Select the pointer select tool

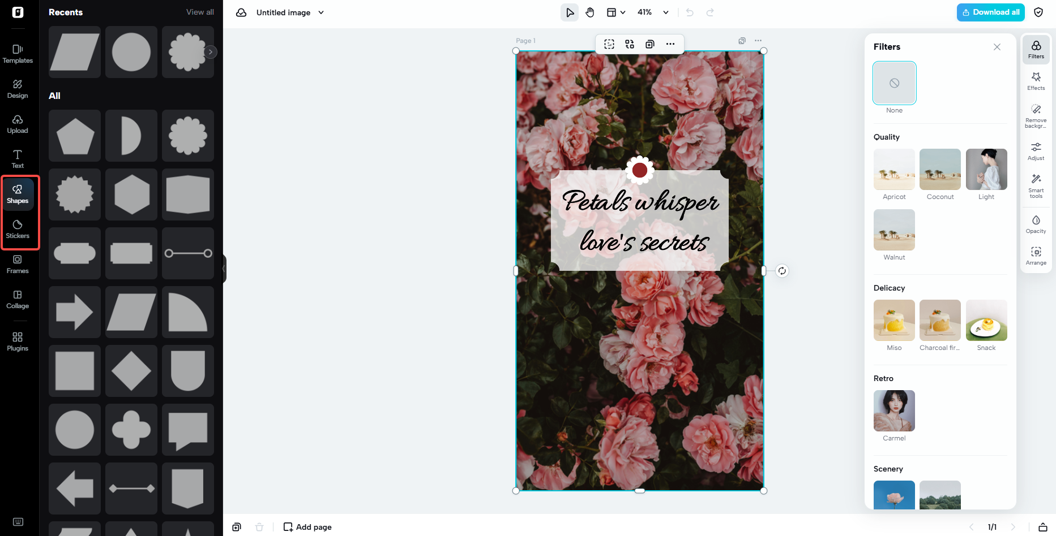click(570, 12)
